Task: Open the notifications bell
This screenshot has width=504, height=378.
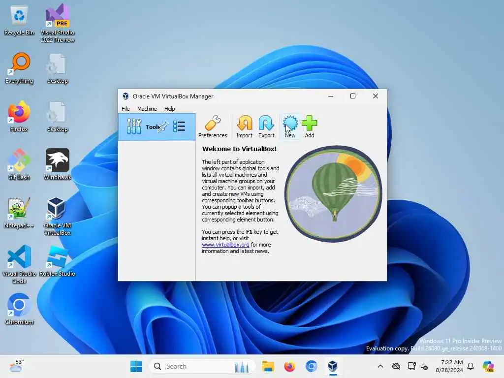Action: click(471, 366)
